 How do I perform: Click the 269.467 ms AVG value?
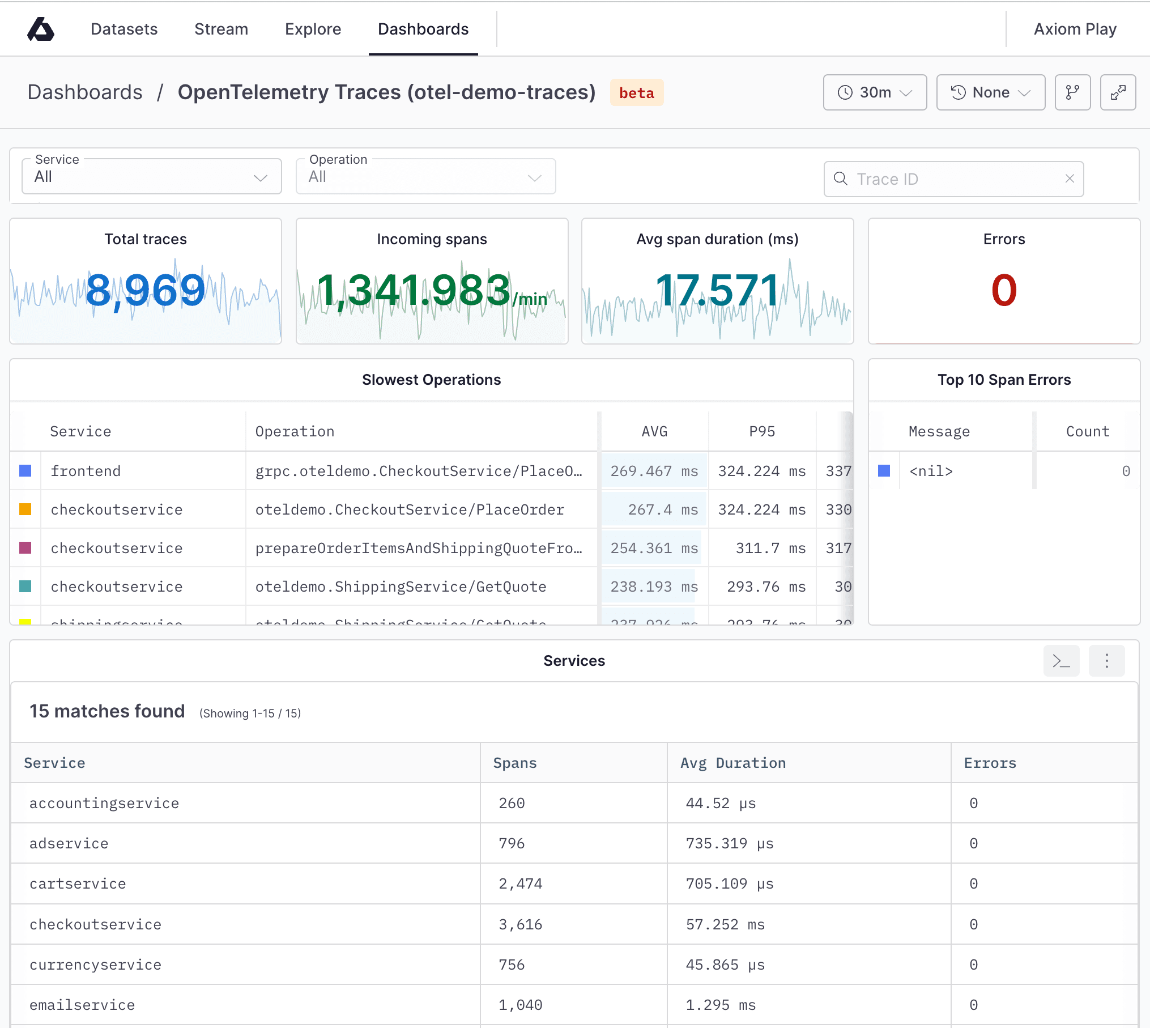(654, 471)
